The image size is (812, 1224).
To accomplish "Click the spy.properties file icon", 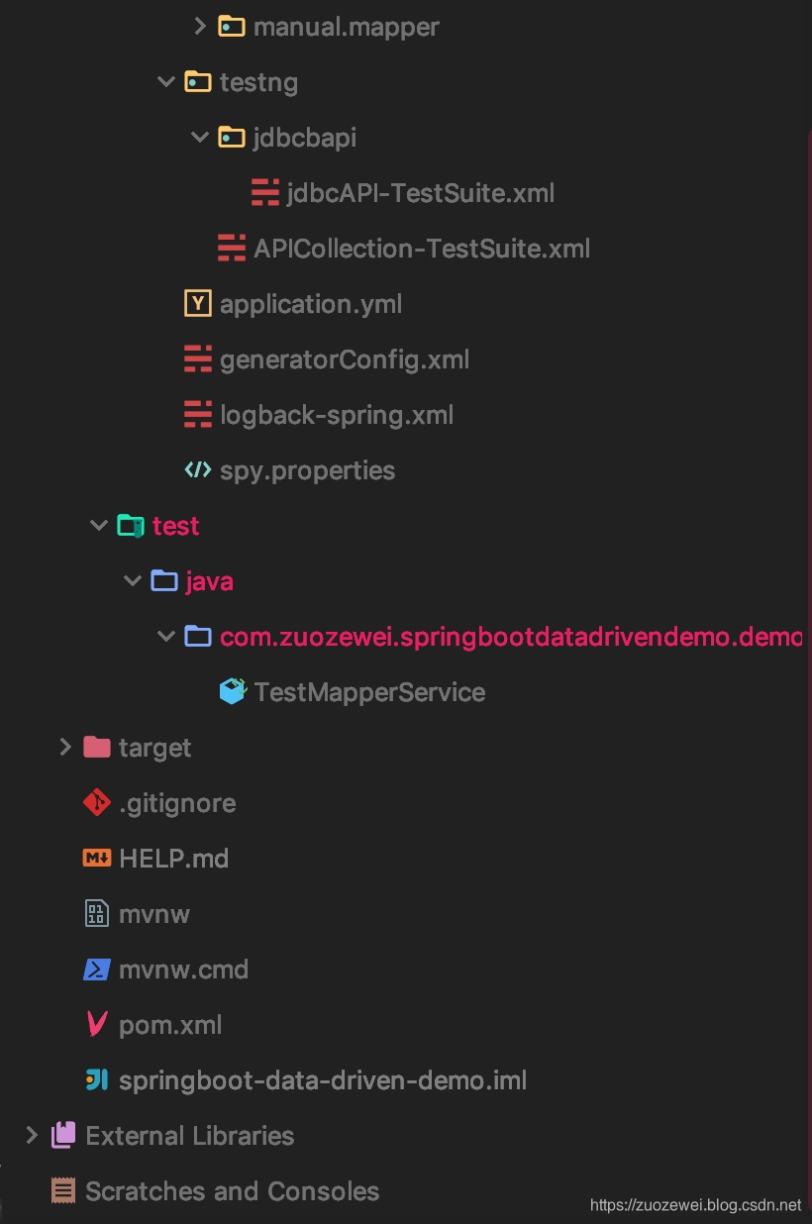I will point(198,470).
